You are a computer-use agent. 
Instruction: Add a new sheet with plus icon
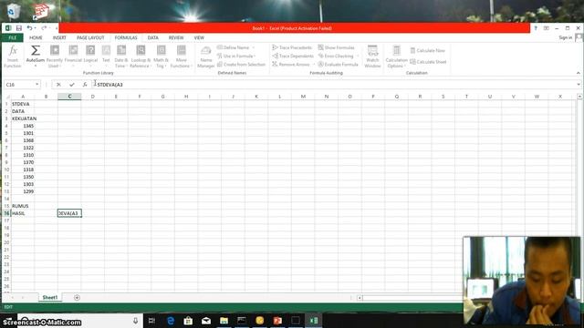(x=77, y=298)
